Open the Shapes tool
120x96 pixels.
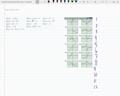point(84,2)
